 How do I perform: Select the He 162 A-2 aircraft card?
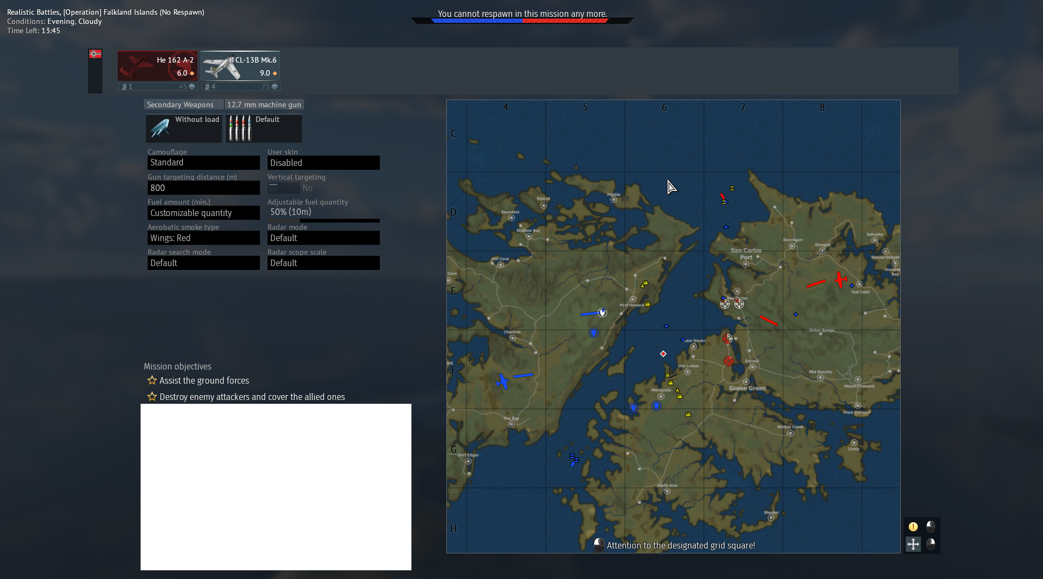click(157, 66)
